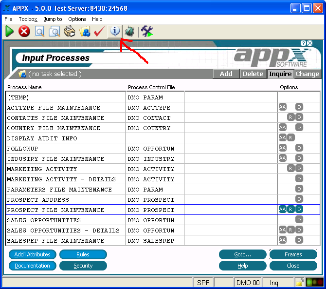The width and height of the screenshot is (326, 289).
Task: Click the green bug debug icon
Action: 130,32
